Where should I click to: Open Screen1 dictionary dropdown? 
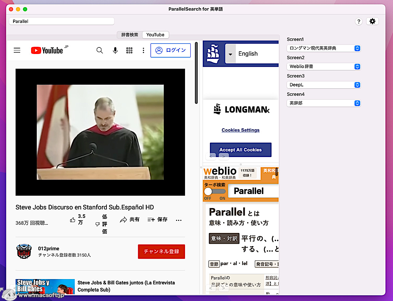click(324, 48)
